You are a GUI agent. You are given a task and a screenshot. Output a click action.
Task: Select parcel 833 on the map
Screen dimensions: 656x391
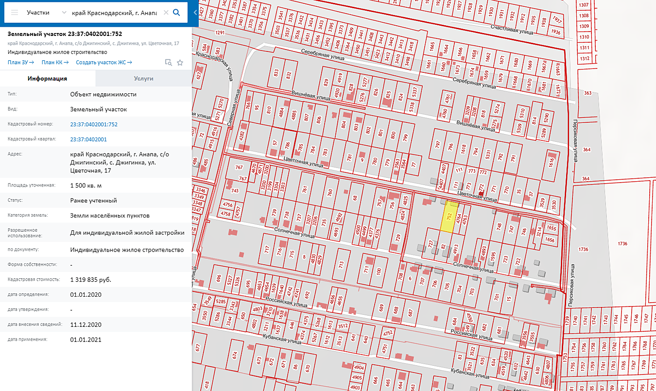[276, 73]
